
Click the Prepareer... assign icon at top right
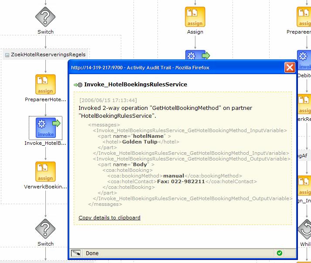coord(304,17)
